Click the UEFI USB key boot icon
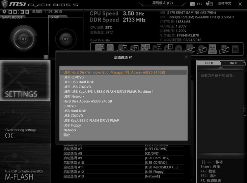This screenshot has width=247, height=183. click(x=145, y=47)
